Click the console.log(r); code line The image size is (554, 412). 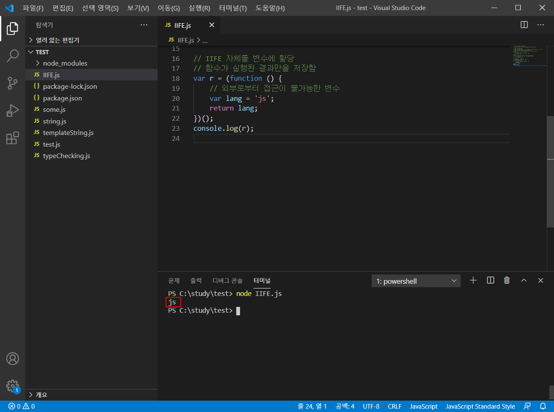[x=223, y=129]
